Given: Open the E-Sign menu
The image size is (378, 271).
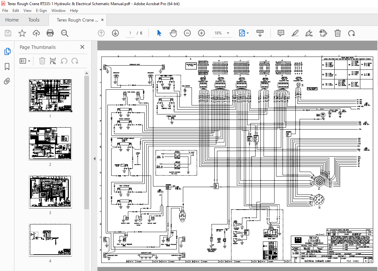Looking at the screenshot, I should click(x=41, y=11).
